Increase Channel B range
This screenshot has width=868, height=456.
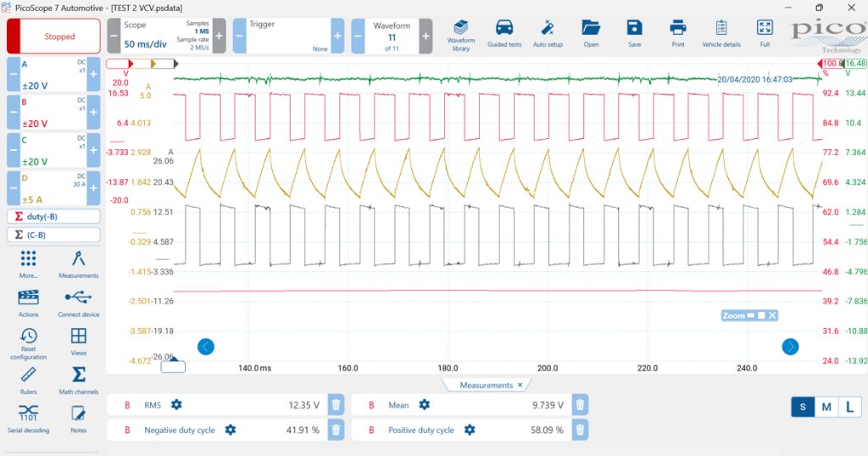(x=93, y=113)
